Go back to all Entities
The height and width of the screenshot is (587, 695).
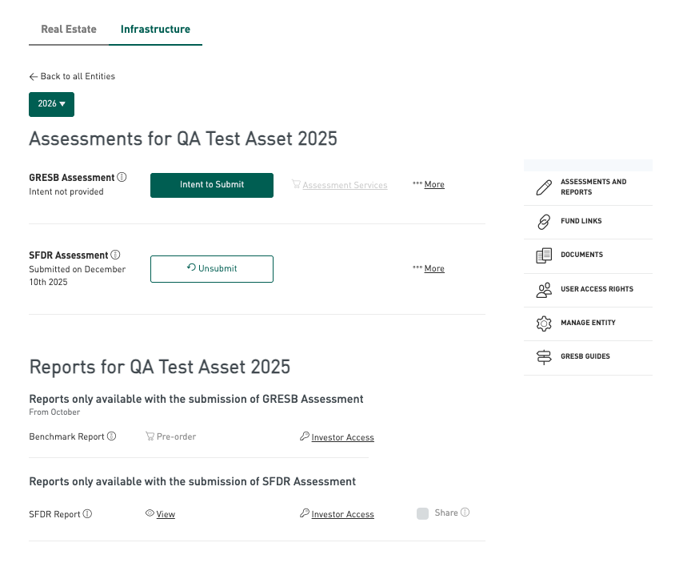click(x=72, y=77)
